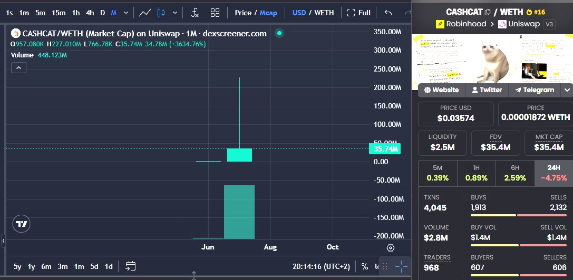This screenshot has width=573, height=280.
Task: Select the M monthly timeframe
Action: pyautogui.click(x=114, y=13)
